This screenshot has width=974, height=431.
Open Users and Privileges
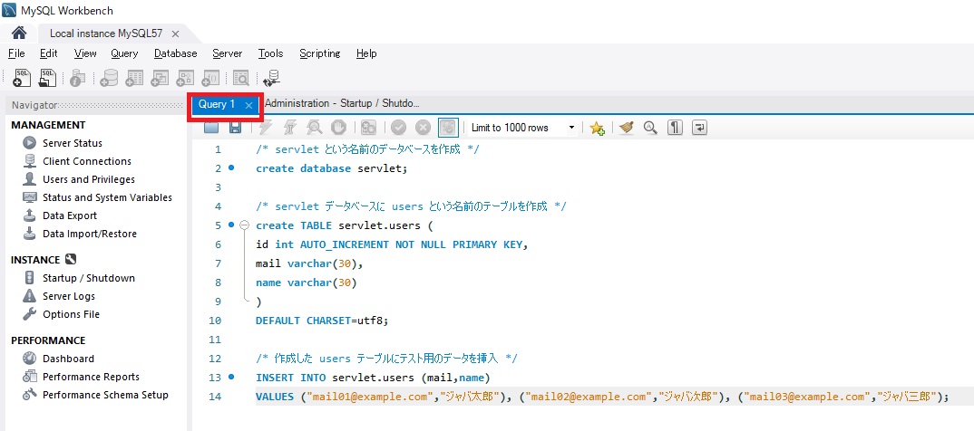[88, 179]
